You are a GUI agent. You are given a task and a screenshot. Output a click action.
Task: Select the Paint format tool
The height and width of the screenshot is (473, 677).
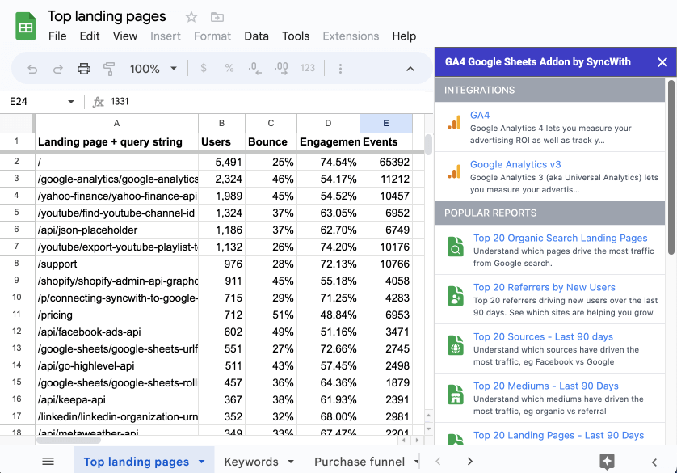click(x=108, y=69)
